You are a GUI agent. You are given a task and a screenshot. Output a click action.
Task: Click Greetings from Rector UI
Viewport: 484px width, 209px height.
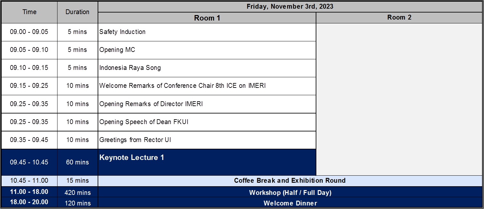pos(135,140)
